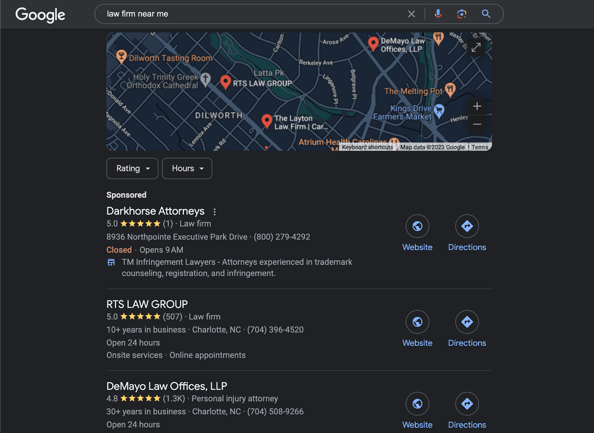Screen dimensions: 594x433
Task: Click the Google logo to return home
Action: [x=40, y=14]
